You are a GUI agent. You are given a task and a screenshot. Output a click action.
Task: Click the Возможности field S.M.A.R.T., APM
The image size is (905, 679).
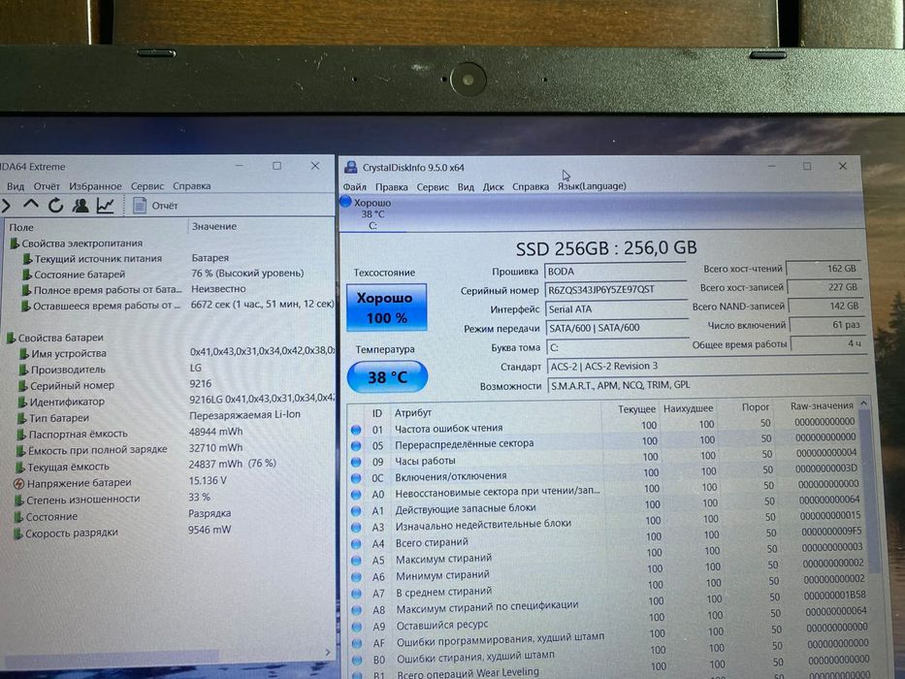pyautogui.click(x=708, y=385)
